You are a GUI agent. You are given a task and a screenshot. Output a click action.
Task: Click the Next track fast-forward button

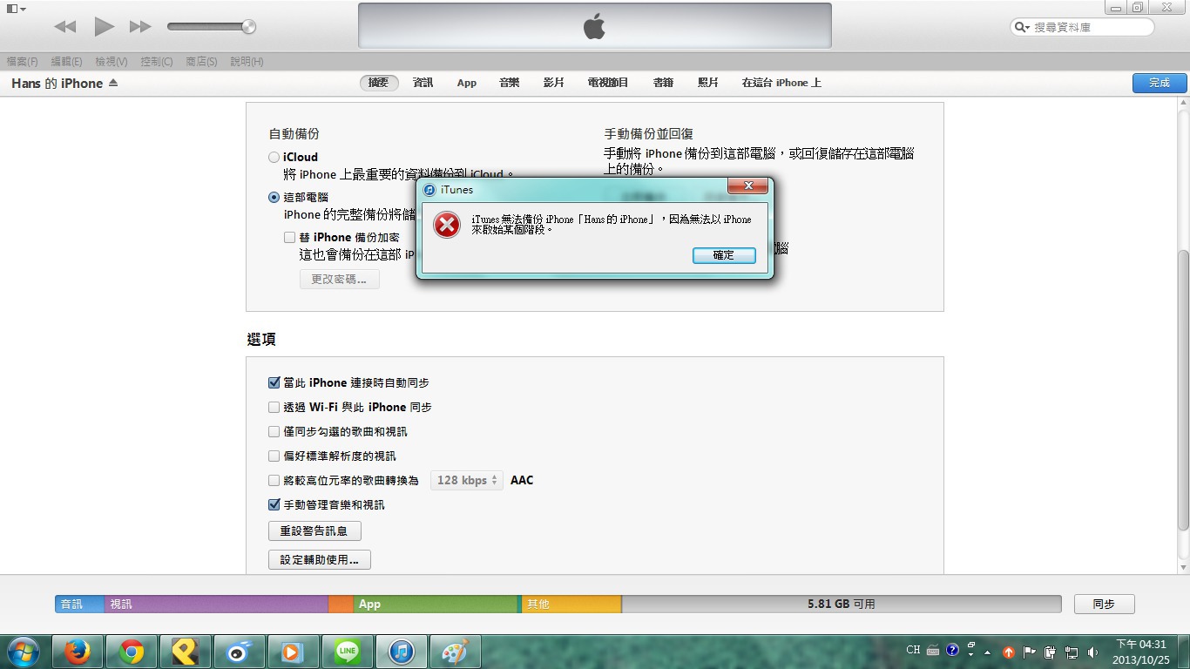[140, 27]
